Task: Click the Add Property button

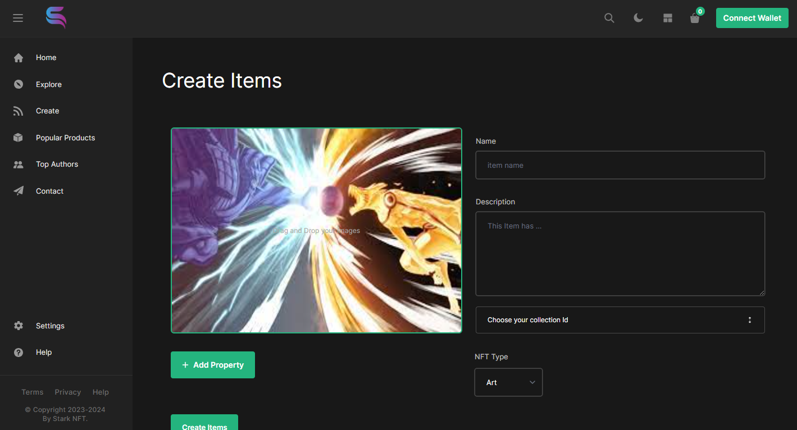Action: (213, 365)
